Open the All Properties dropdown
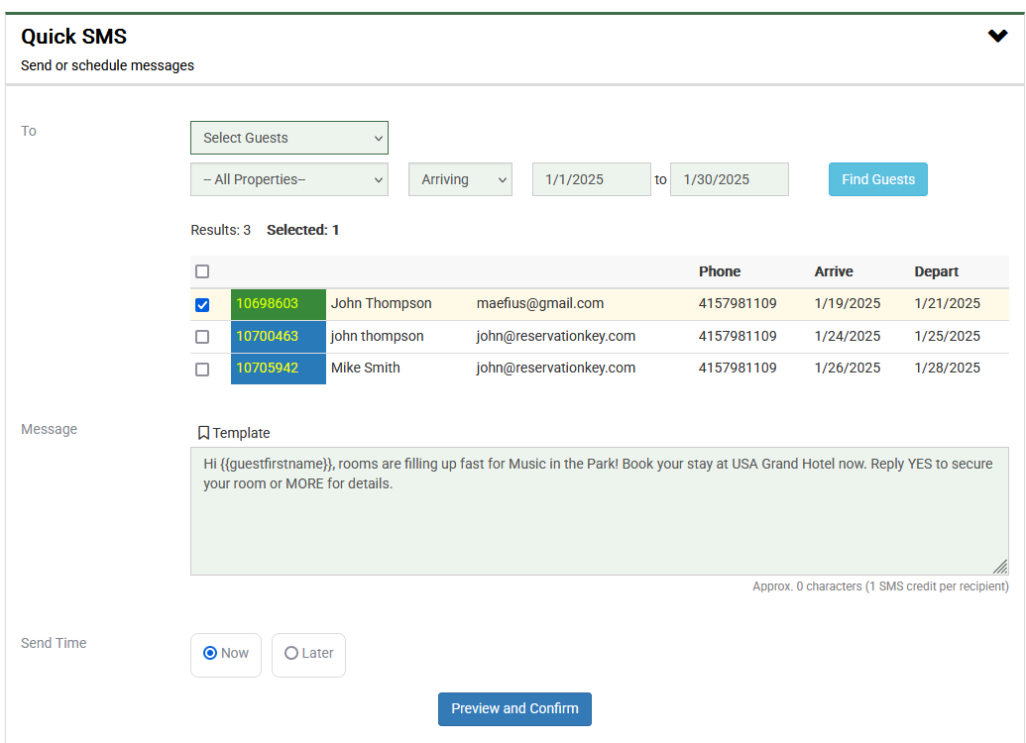 (288, 179)
